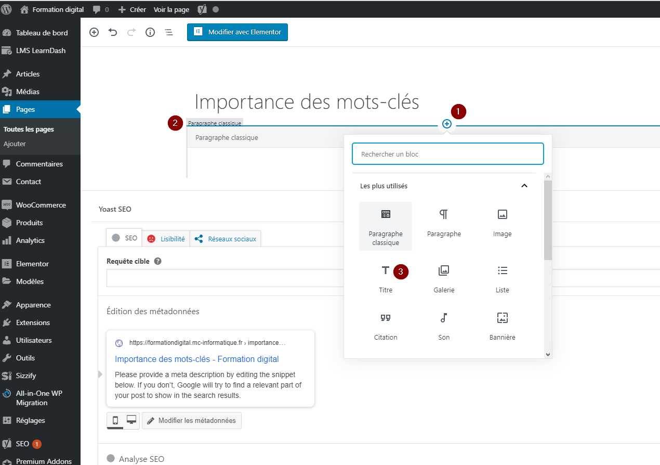
Task: Click the add block icon in top toolbar
Action: click(x=94, y=32)
